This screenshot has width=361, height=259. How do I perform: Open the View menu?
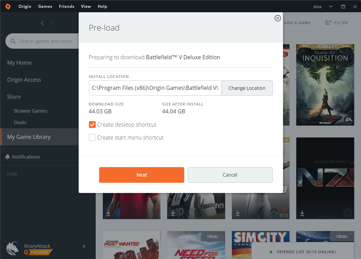86,6
